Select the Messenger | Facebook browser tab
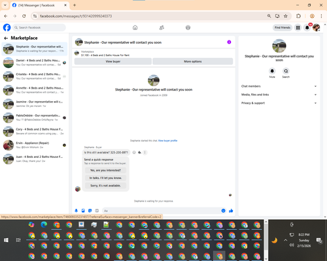This screenshot has width=327, height=261. pyautogui.click(x=39, y=5)
